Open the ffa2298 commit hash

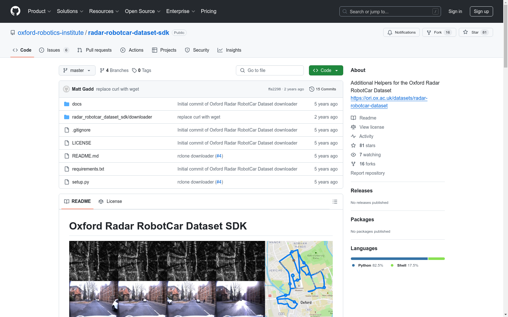pyautogui.click(x=275, y=89)
